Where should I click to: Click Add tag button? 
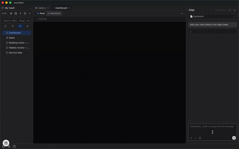pos(42,19)
